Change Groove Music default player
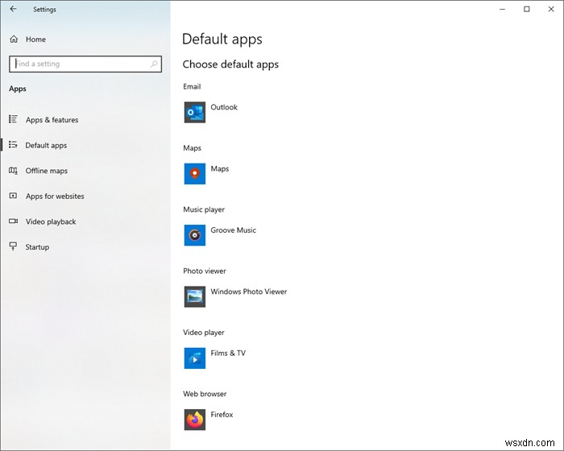 coord(233,230)
